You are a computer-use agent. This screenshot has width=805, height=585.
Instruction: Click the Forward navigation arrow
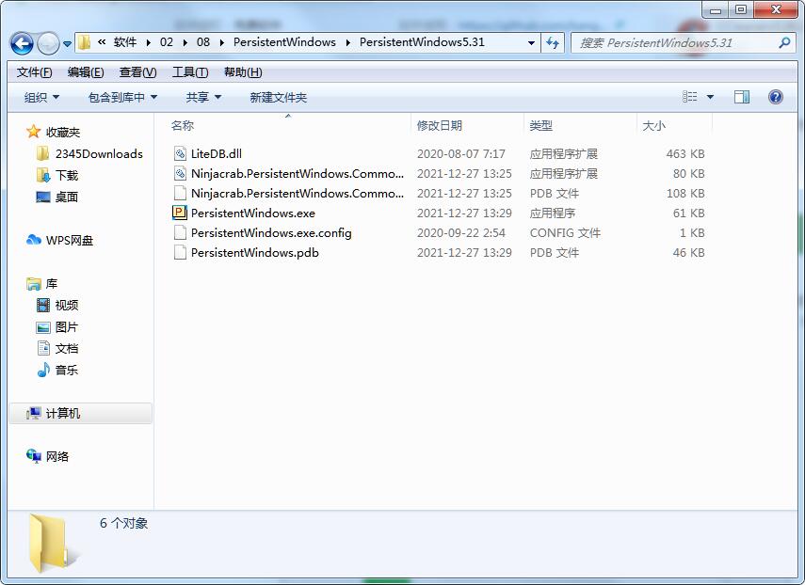click(x=48, y=43)
